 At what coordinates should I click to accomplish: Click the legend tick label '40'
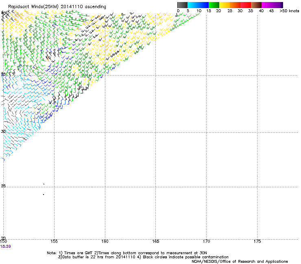[261, 11]
